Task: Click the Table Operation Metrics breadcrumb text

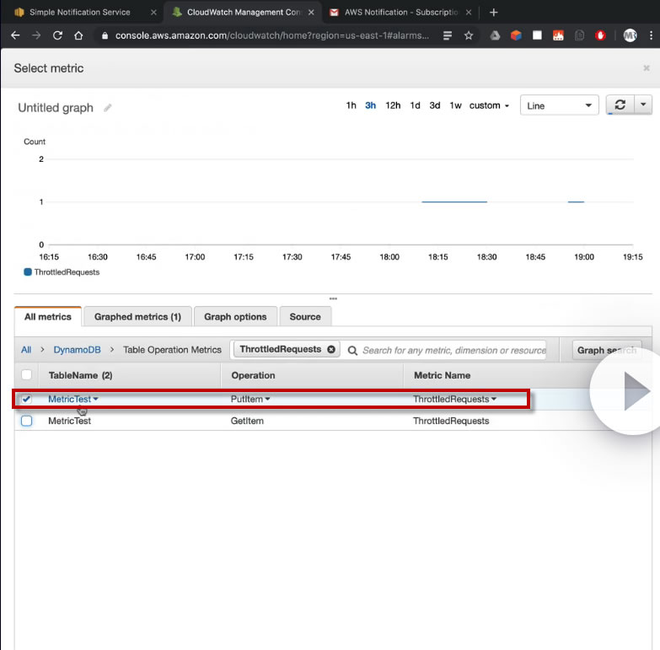Action: (x=172, y=350)
